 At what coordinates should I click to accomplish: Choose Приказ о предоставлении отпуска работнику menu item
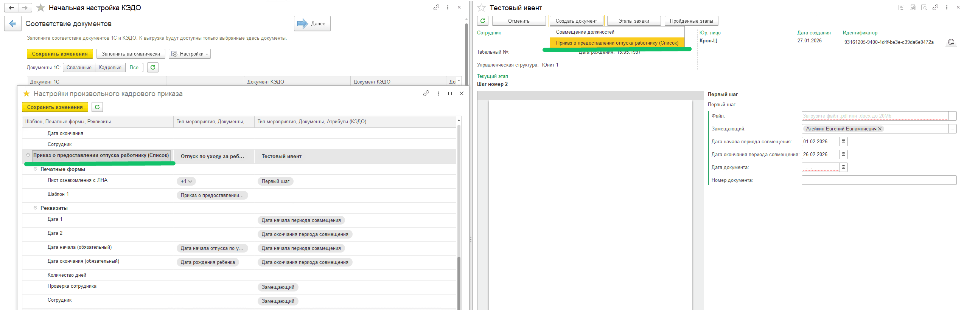(x=617, y=43)
